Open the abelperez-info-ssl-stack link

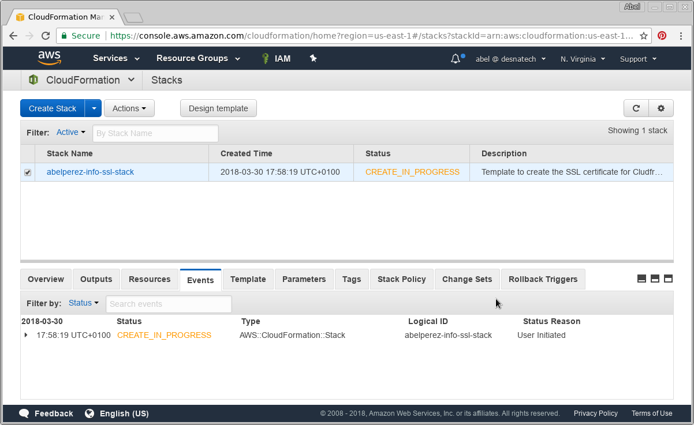coord(90,172)
